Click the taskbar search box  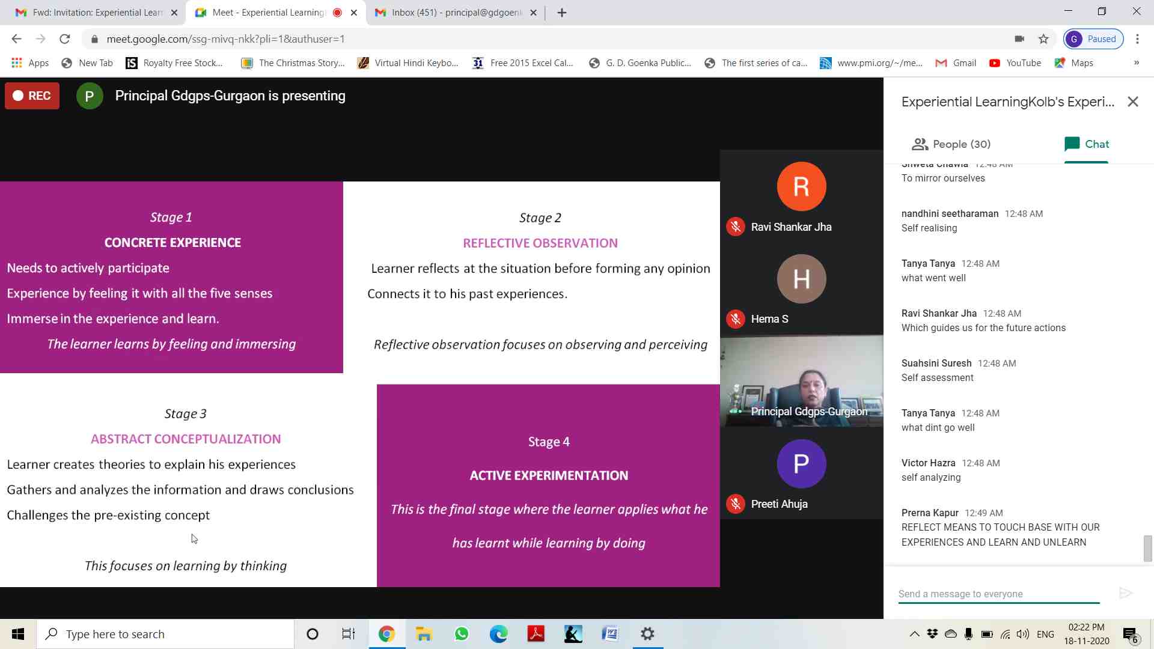[165, 634]
